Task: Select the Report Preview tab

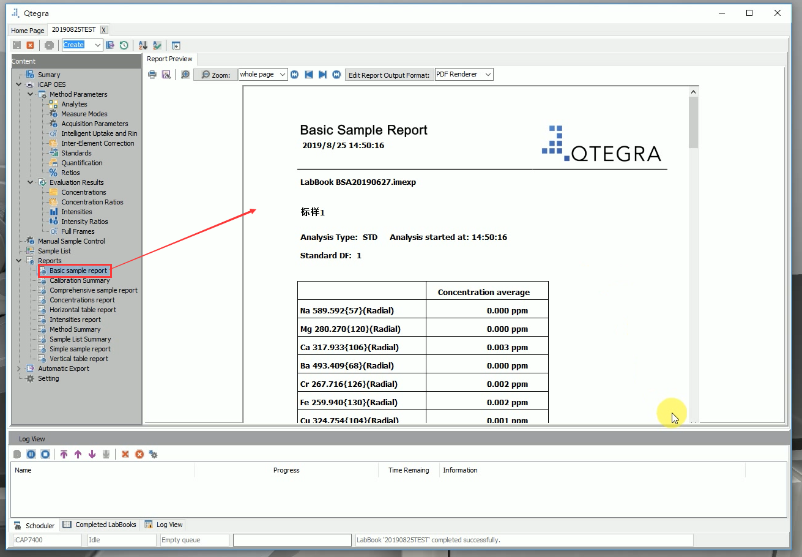Action: tap(169, 59)
